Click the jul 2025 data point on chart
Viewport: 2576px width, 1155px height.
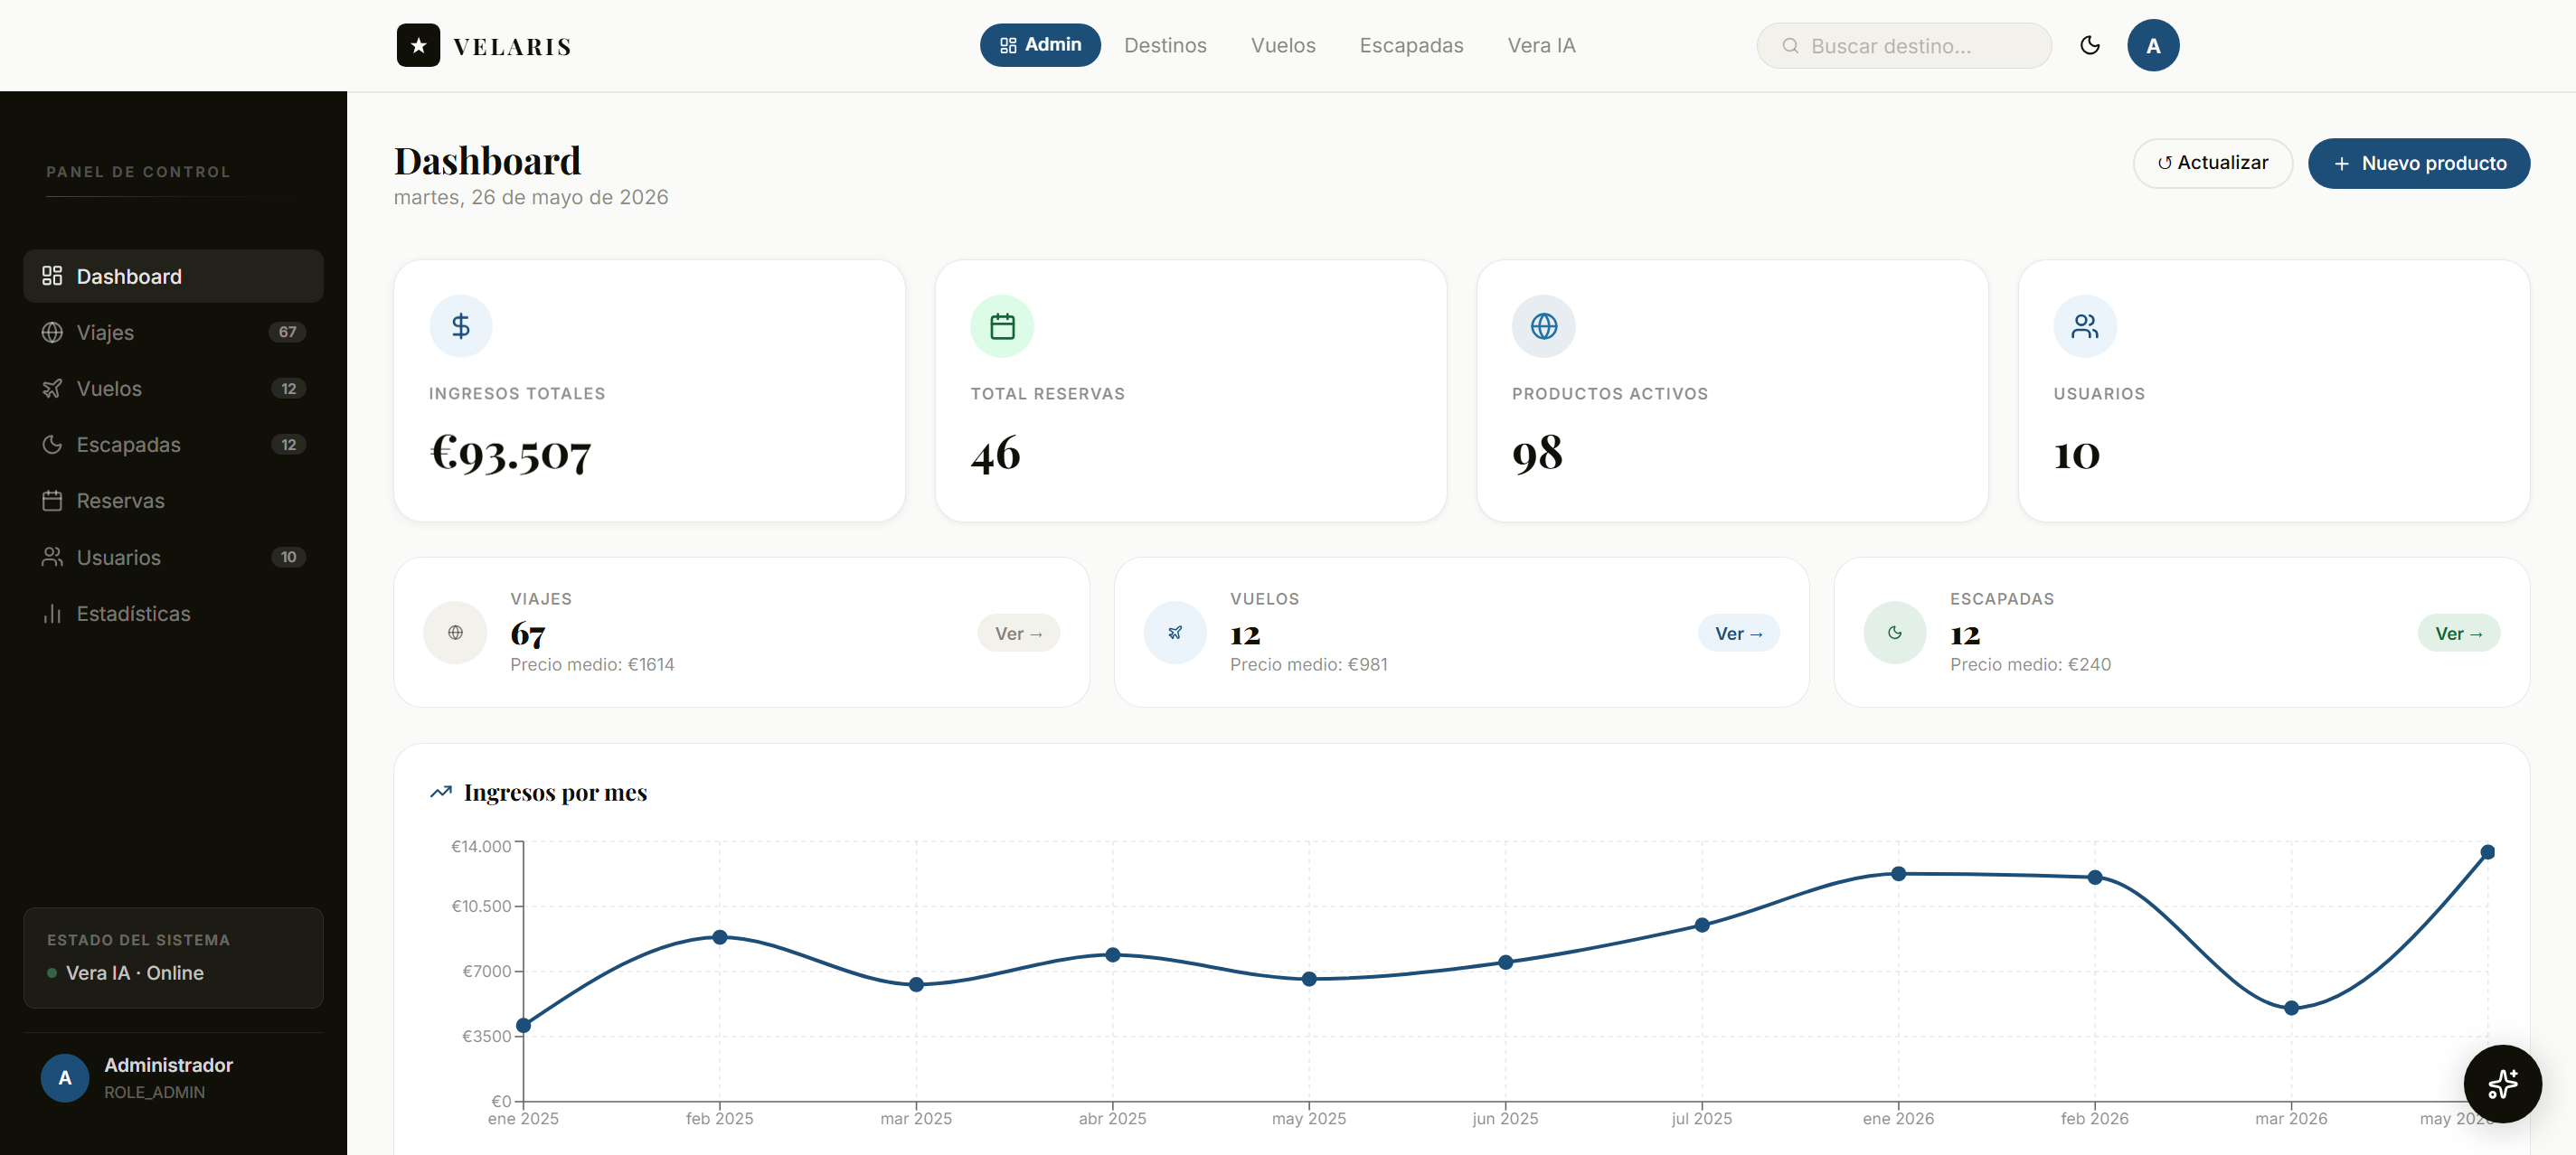click(x=1702, y=925)
